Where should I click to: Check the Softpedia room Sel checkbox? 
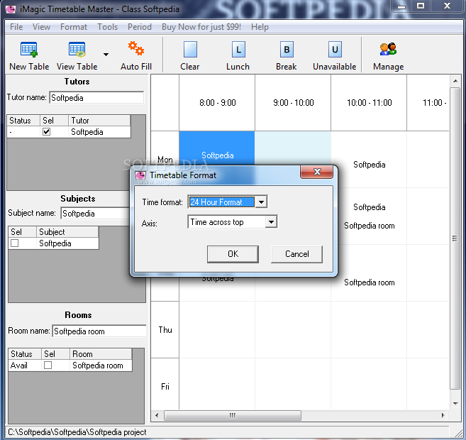(x=48, y=365)
